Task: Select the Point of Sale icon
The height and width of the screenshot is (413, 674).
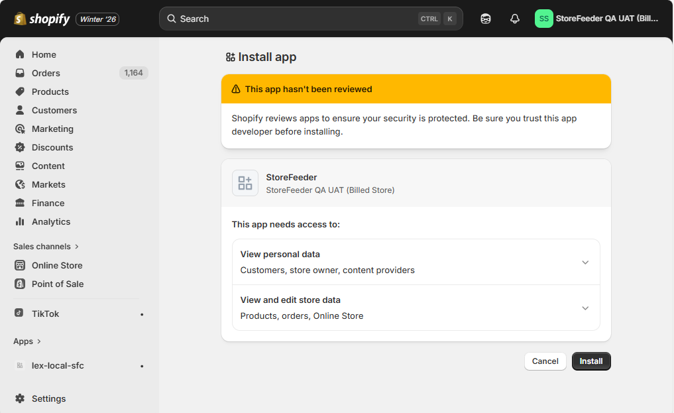Action: click(20, 284)
